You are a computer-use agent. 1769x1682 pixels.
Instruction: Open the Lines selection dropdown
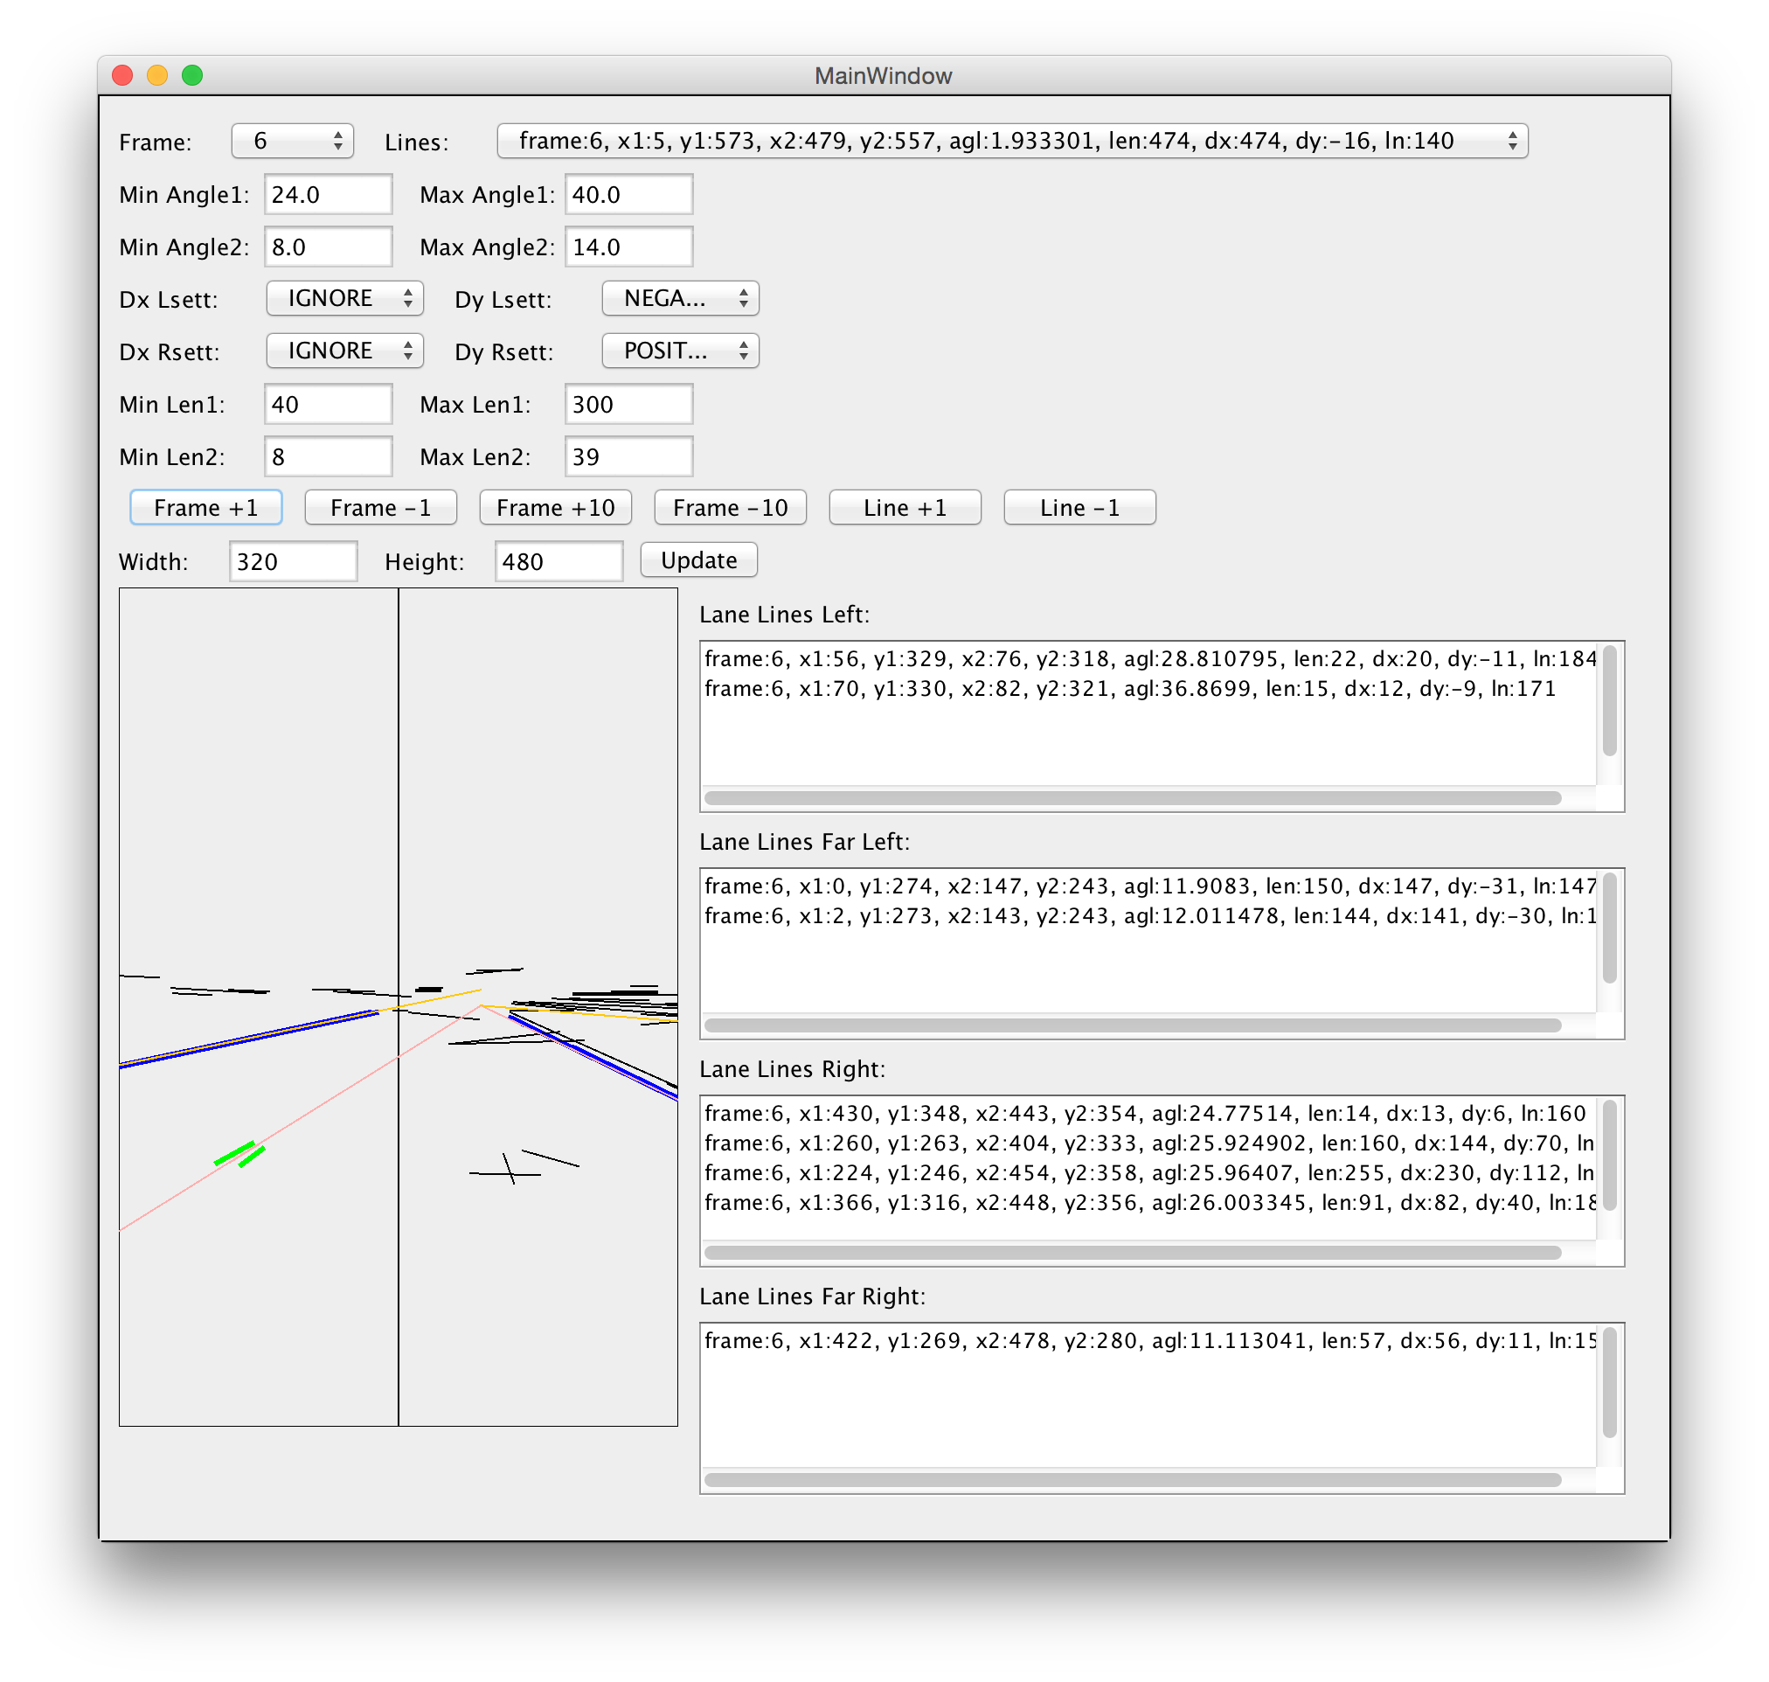1012,141
